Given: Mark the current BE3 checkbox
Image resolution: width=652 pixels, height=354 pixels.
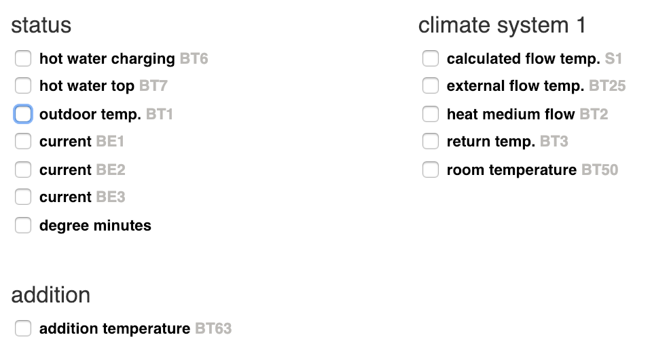Looking at the screenshot, I should tap(23, 197).
